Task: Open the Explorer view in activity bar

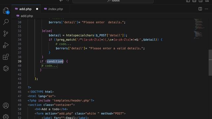Action: [6, 11]
